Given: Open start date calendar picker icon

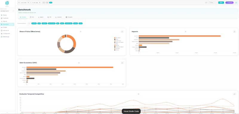Looking at the screenshot, I should [28, 3].
